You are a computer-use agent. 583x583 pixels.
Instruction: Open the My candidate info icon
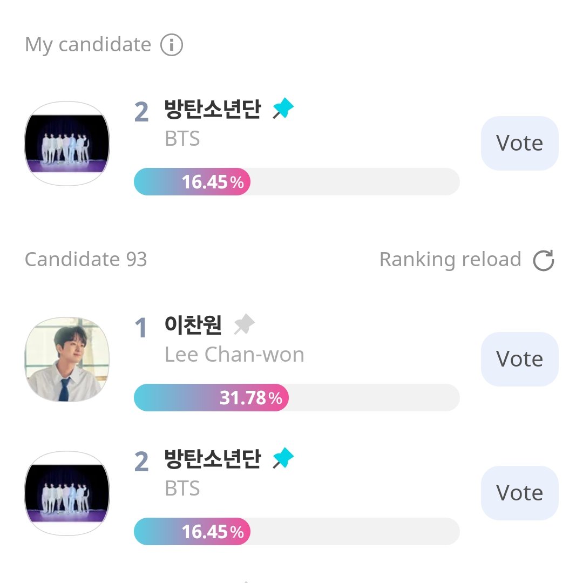tap(172, 45)
